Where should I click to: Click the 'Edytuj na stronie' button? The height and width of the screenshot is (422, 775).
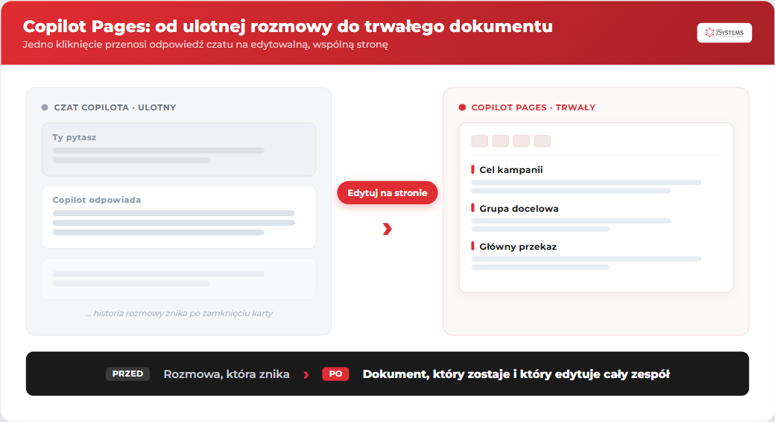click(387, 193)
